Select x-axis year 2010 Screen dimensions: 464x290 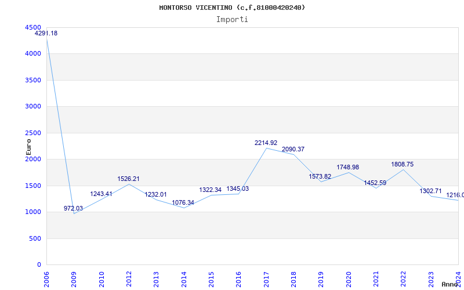click(101, 280)
